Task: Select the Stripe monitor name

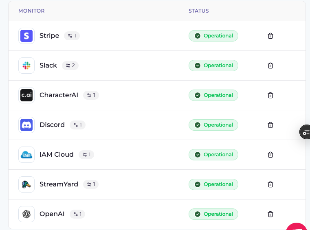Action: (x=49, y=36)
